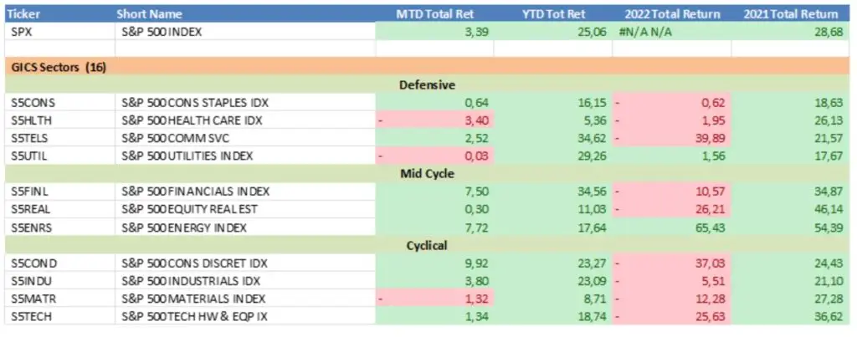Image resolution: width=857 pixels, height=337 pixels.
Task: Select the Cyclical group heading
Action: 427,246
